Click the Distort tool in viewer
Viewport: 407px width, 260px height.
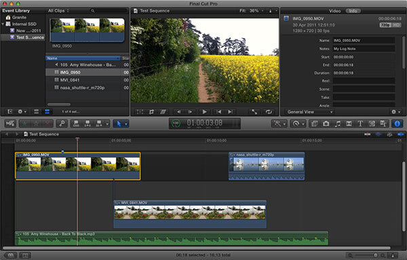(163, 112)
